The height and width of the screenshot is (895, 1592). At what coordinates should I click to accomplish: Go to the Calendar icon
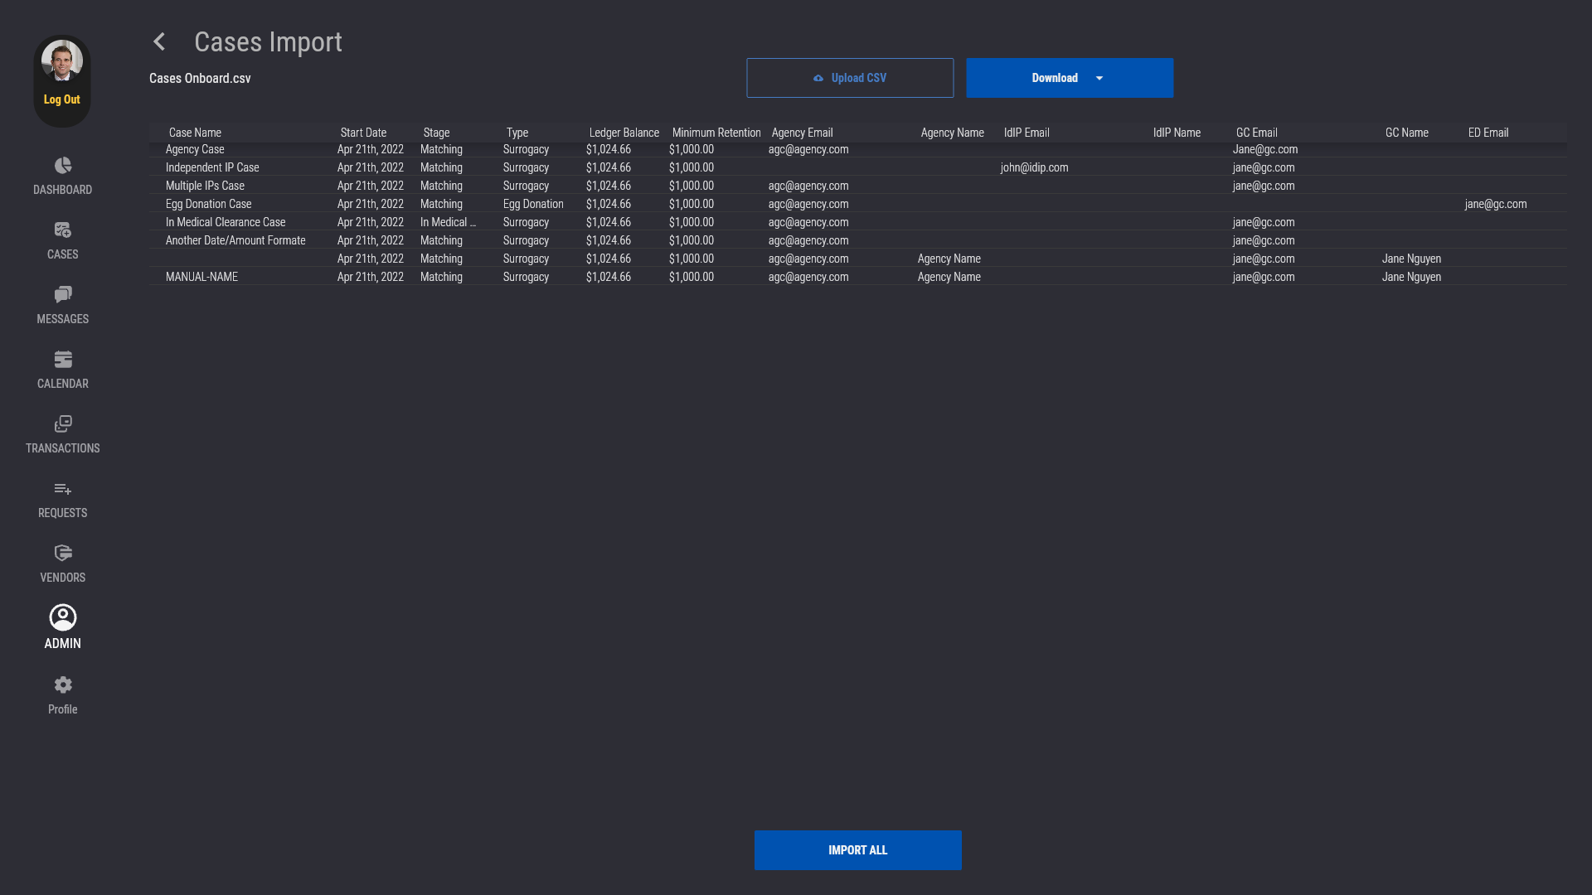[x=63, y=360]
